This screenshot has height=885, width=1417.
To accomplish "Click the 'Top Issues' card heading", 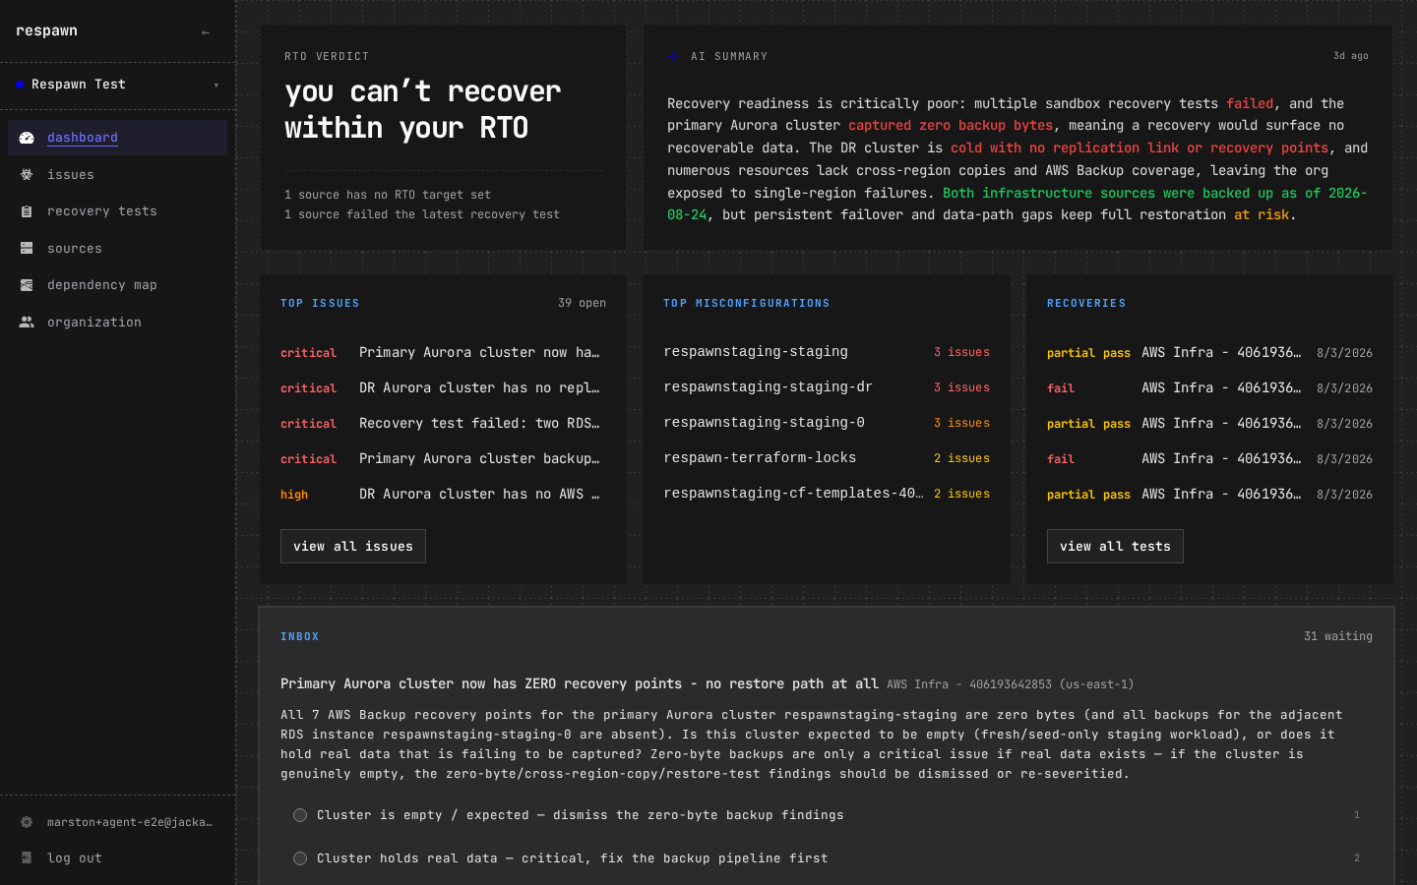I will coord(320,303).
